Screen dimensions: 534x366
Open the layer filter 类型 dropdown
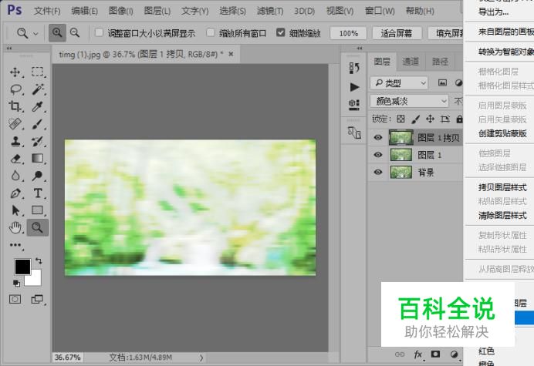399,83
